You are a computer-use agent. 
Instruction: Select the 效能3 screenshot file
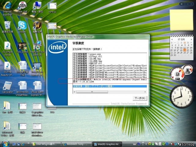click(22, 108)
